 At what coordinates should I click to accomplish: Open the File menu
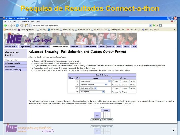pyautogui.click(x=5, y=21)
